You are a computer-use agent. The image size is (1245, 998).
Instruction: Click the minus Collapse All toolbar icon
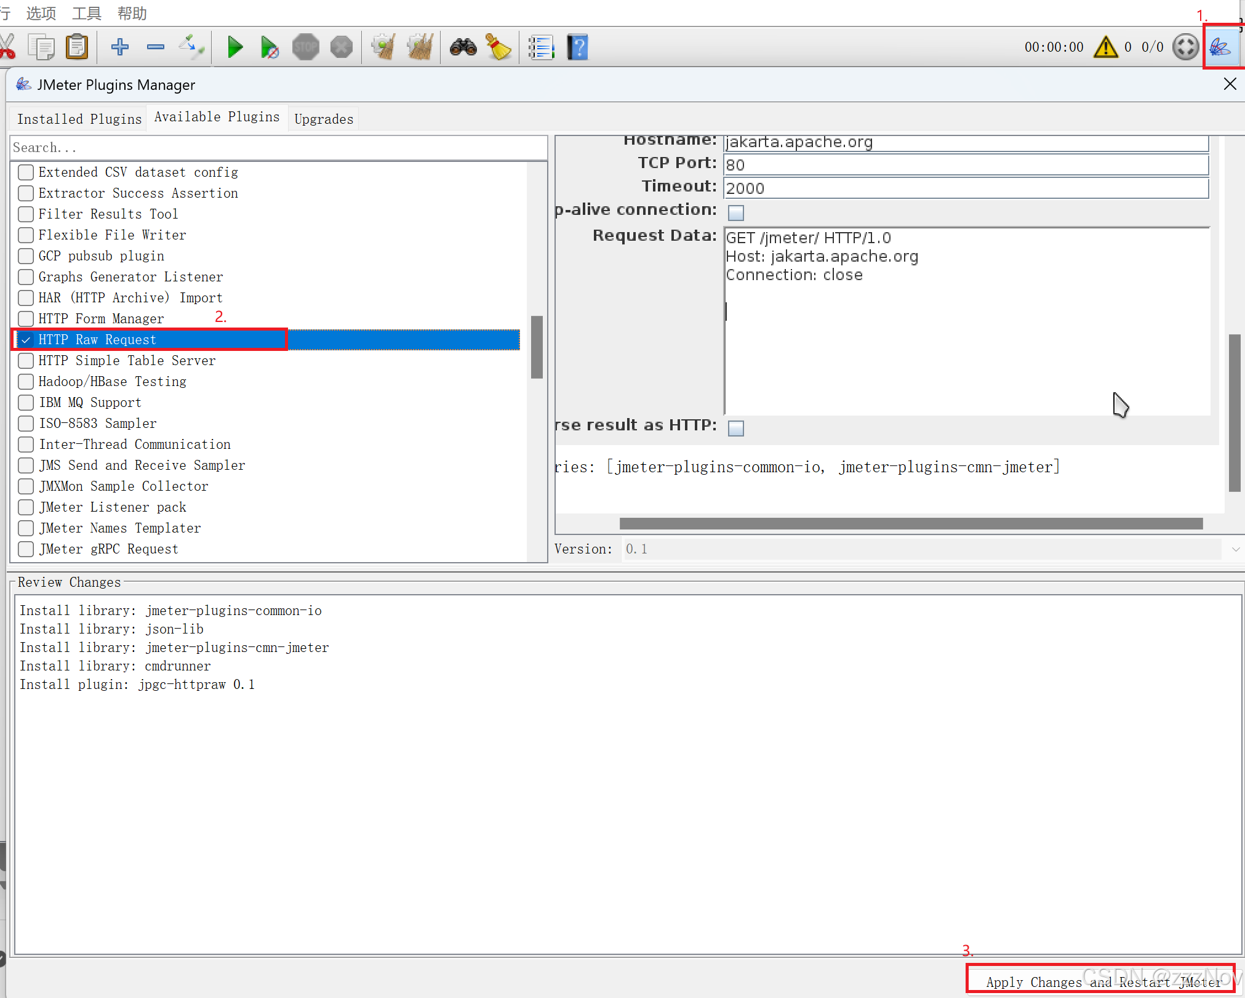[x=156, y=47]
